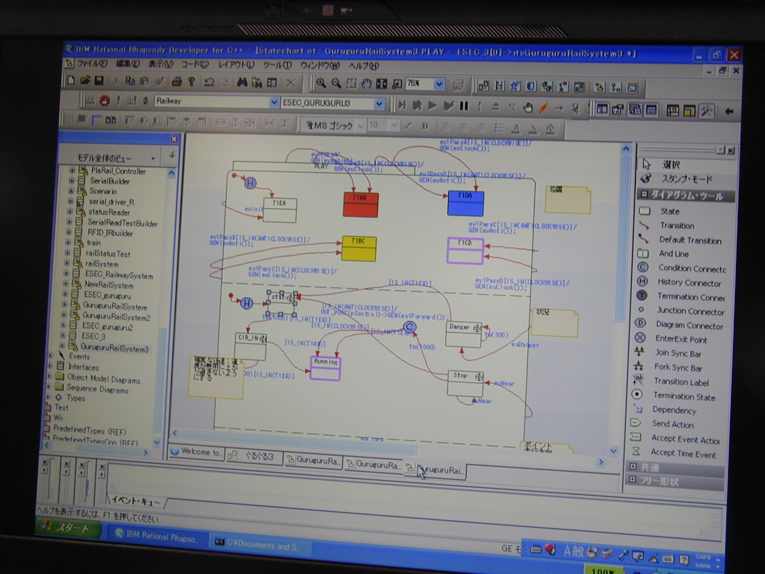Screen dimensions: 765x574
Task: Click the save disk icon
Action: tap(99, 80)
